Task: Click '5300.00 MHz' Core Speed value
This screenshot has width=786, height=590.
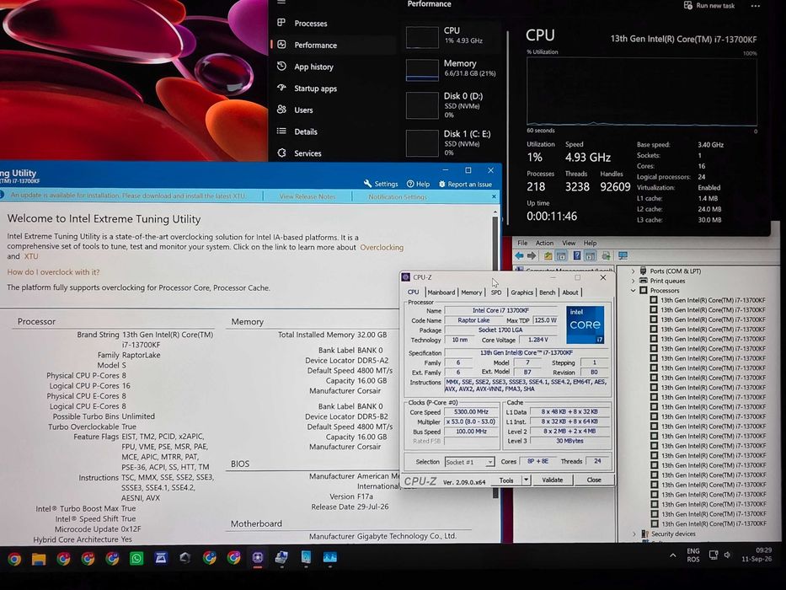Action: pos(471,412)
